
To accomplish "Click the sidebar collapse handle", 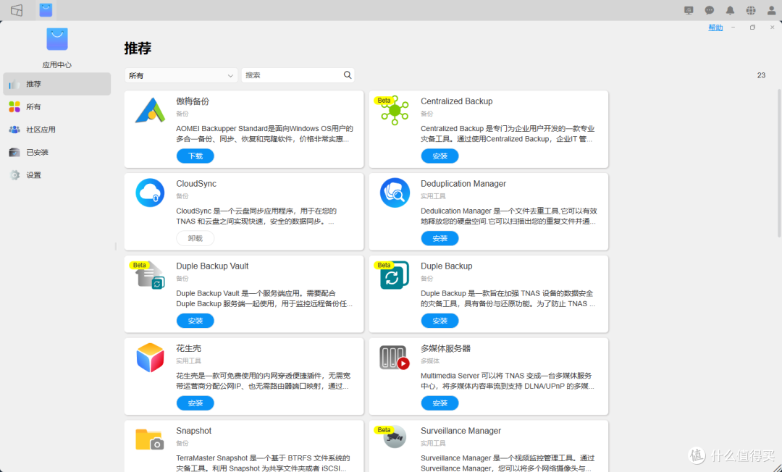I will [116, 246].
